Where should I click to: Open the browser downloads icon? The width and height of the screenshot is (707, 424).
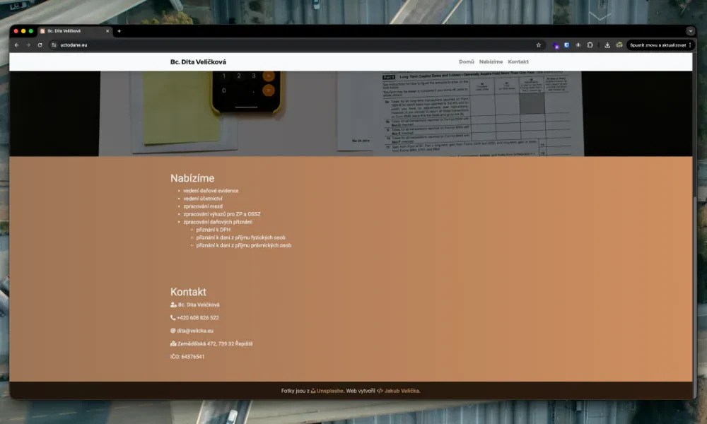pyautogui.click(x=607, y=45)
